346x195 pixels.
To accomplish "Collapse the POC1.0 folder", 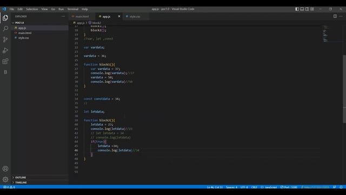I will [39, 23].
